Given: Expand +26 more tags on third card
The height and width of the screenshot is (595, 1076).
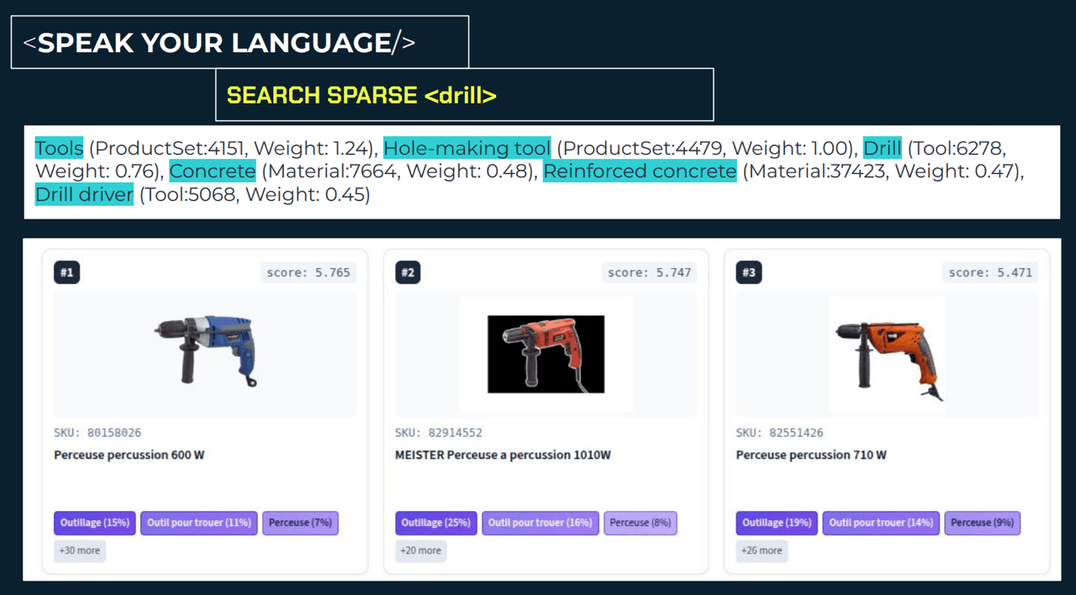Looking at the screenshot, I should click(762, 550).
